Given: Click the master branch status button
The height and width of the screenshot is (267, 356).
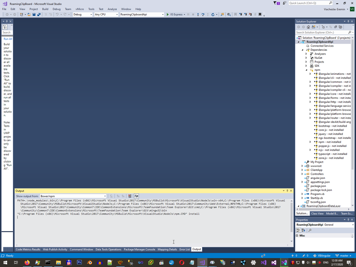Looking at the screenshot, I should 343,256.
